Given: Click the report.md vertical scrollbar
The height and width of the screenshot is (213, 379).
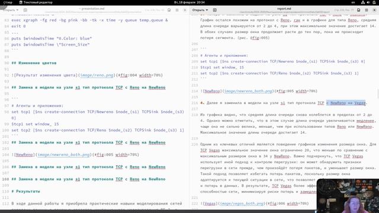Looking at the screenshot, I should pyautogui.click(x=378, y=93).
